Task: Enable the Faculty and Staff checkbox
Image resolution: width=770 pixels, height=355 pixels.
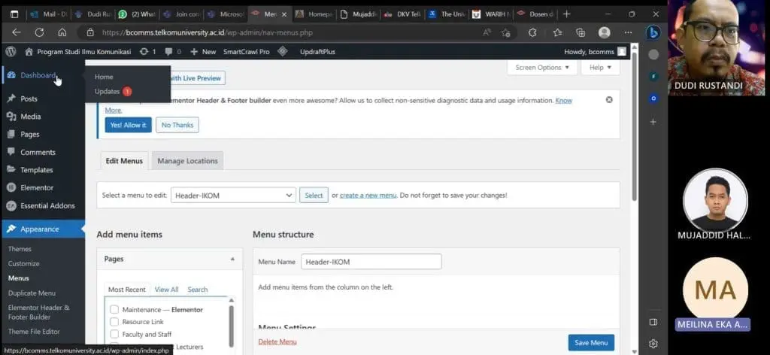Action: [114, 334]
